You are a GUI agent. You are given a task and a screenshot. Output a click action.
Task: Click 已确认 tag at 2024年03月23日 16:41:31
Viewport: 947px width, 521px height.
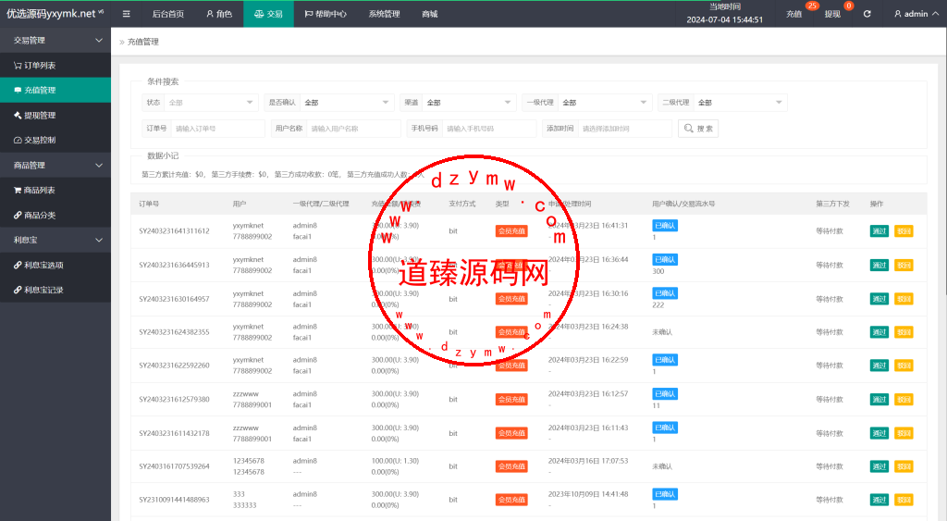665,226
